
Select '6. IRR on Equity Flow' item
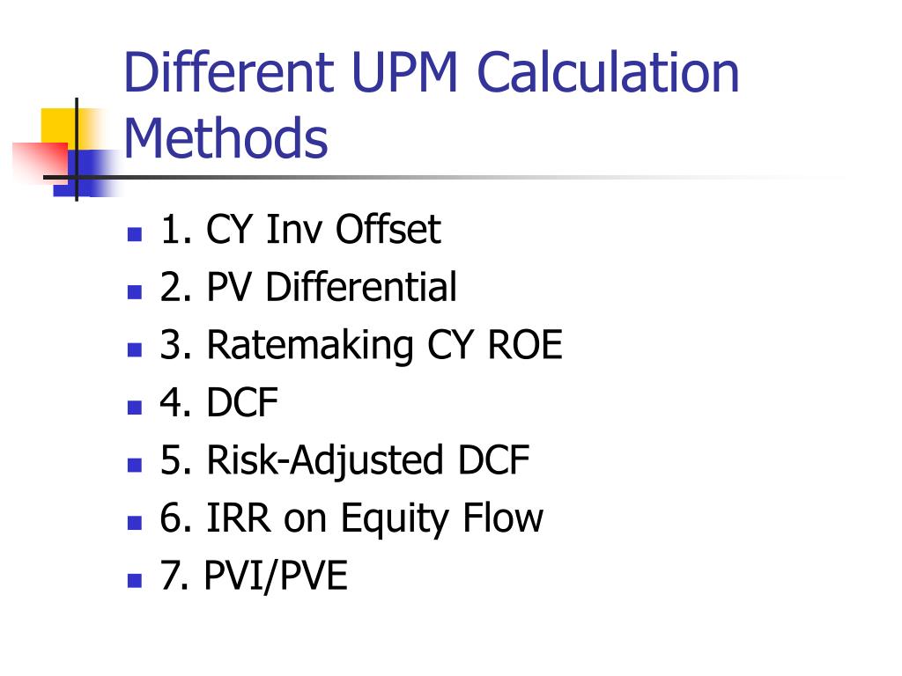click(x=351, y=519)
